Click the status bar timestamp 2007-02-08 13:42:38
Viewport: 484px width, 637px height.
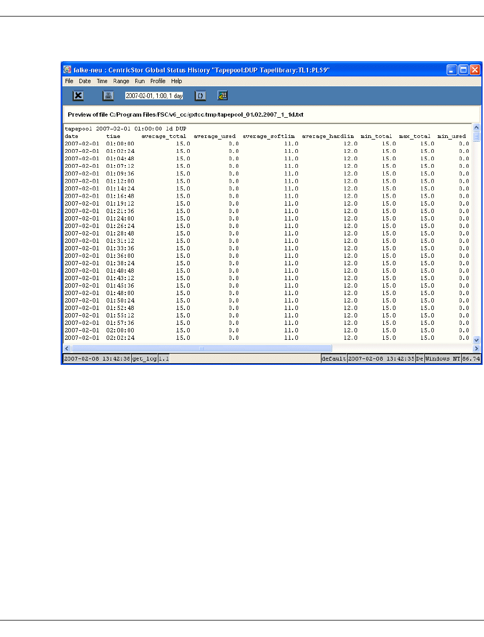click(x=97, y=359)
